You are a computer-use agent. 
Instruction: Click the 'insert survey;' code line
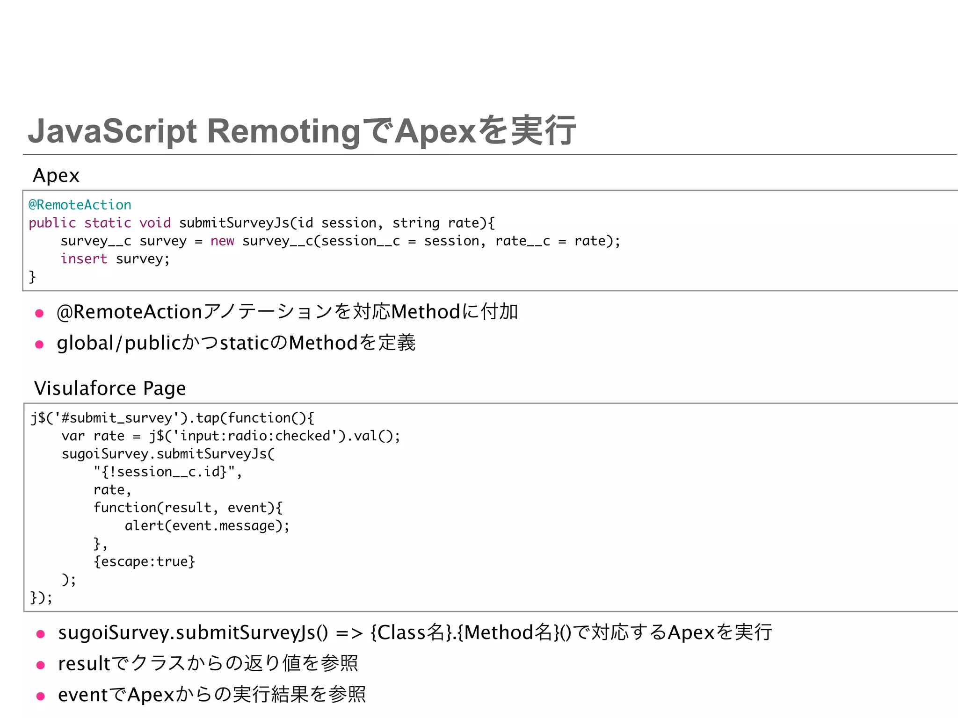point(115,259)
